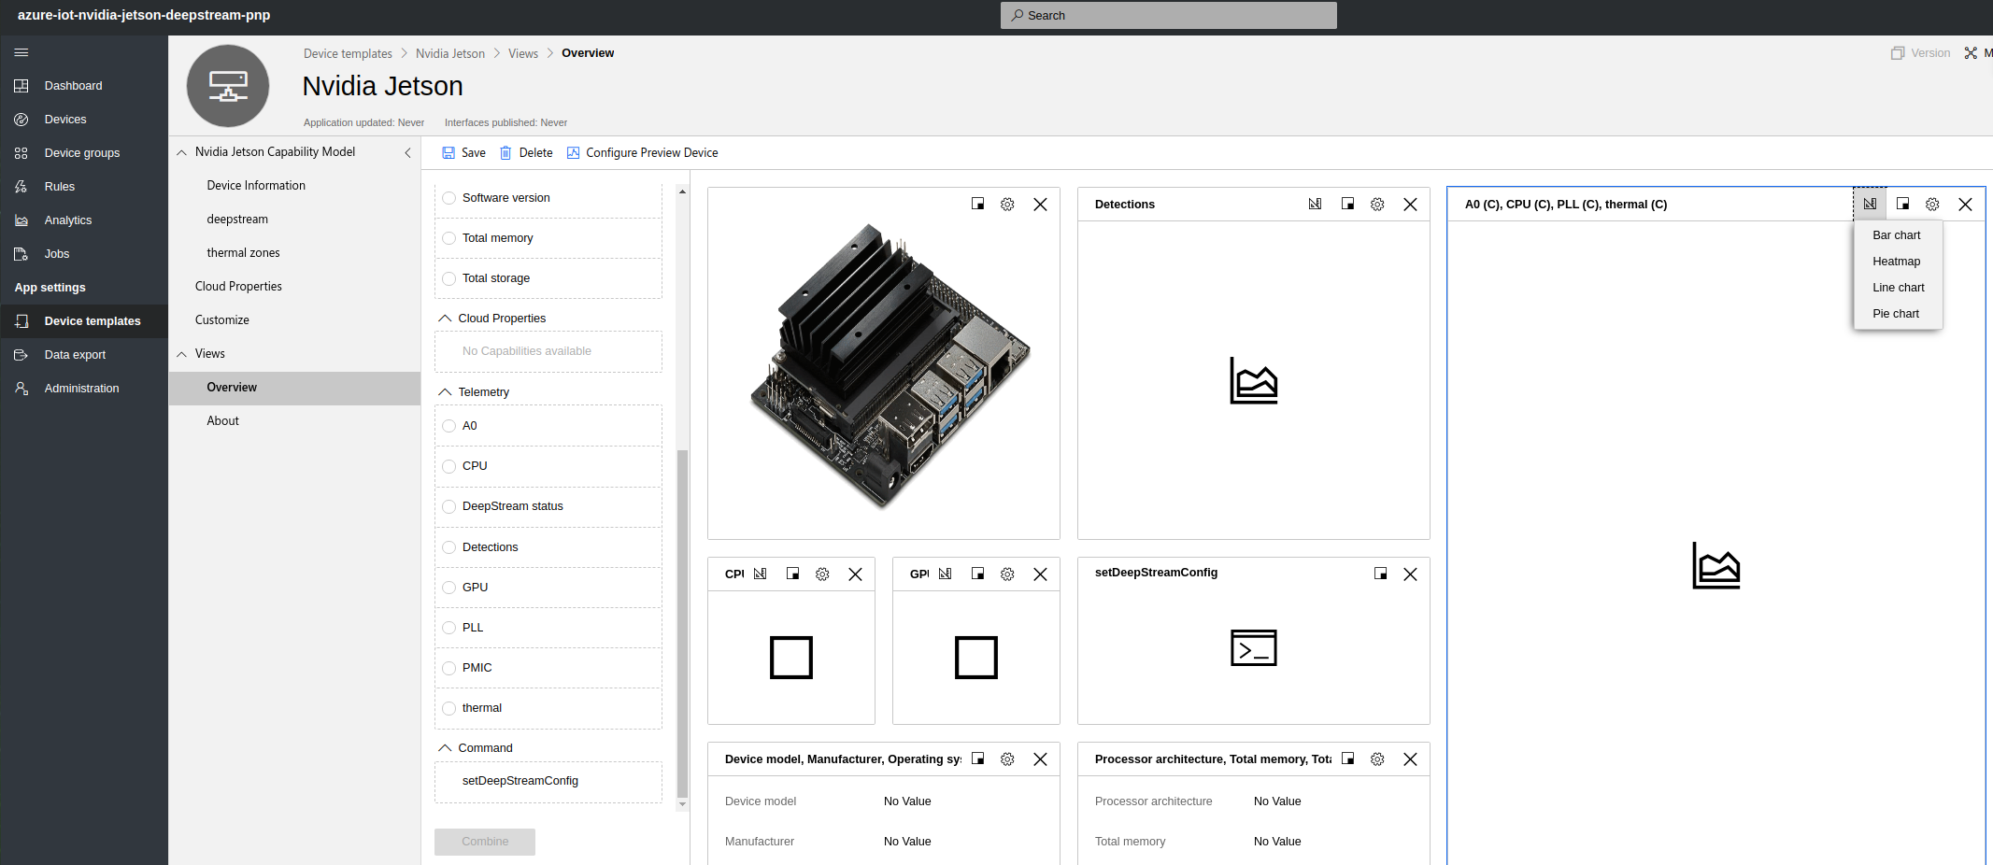The image size is (1993, 865).
Task: Click the Data export sidebar icon
Action: 21,355
